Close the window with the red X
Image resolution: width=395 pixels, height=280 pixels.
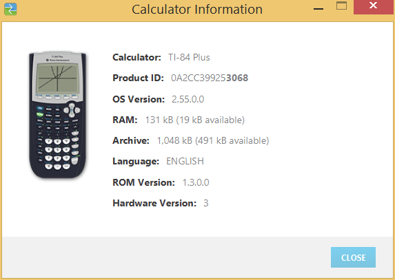click(x=374, y=7)
